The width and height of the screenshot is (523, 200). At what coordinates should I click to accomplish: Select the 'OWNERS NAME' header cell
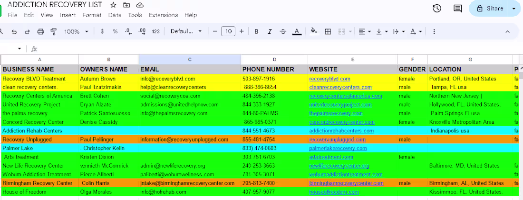click(109, 70)
